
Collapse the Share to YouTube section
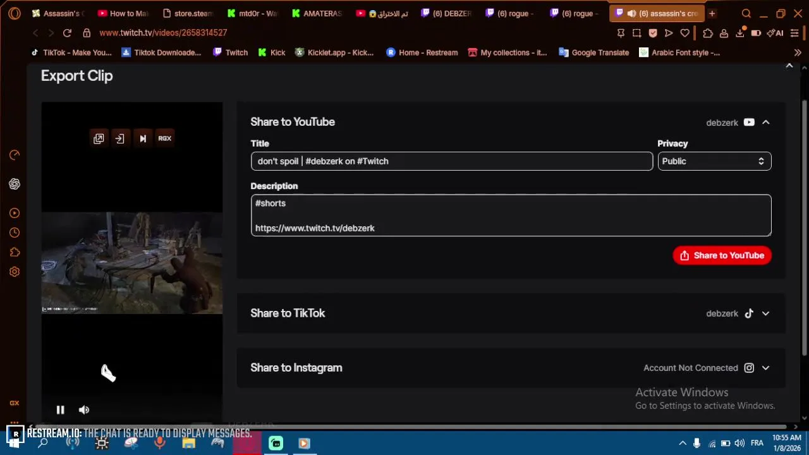click(765, 123)
